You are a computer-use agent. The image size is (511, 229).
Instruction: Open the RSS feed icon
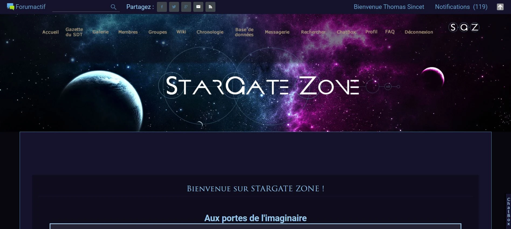click(x=210, y=7)
